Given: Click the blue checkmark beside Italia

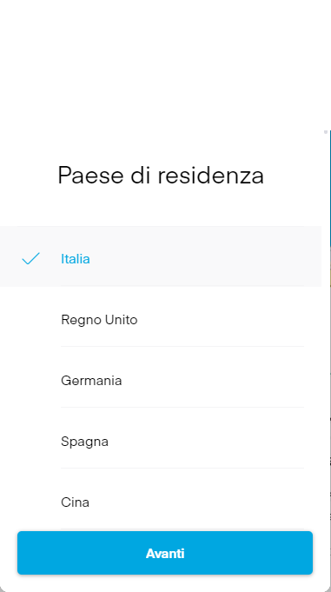Looking at the screenshot, I should pyautogui.click(x=30, y=259).
